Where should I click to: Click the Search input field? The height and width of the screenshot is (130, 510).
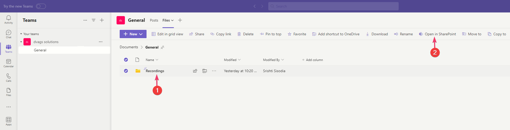click(x=333, y=6)
